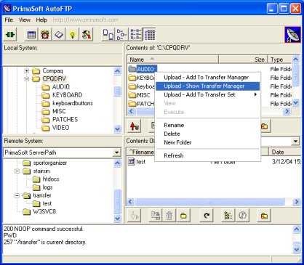Switch to small icons view mode
Viewport: 304px width, 265px height.
(121, 34)
